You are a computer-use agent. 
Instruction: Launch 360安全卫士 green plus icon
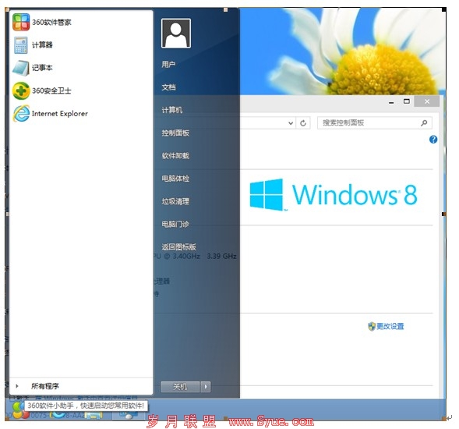click(x=21, y=90)
